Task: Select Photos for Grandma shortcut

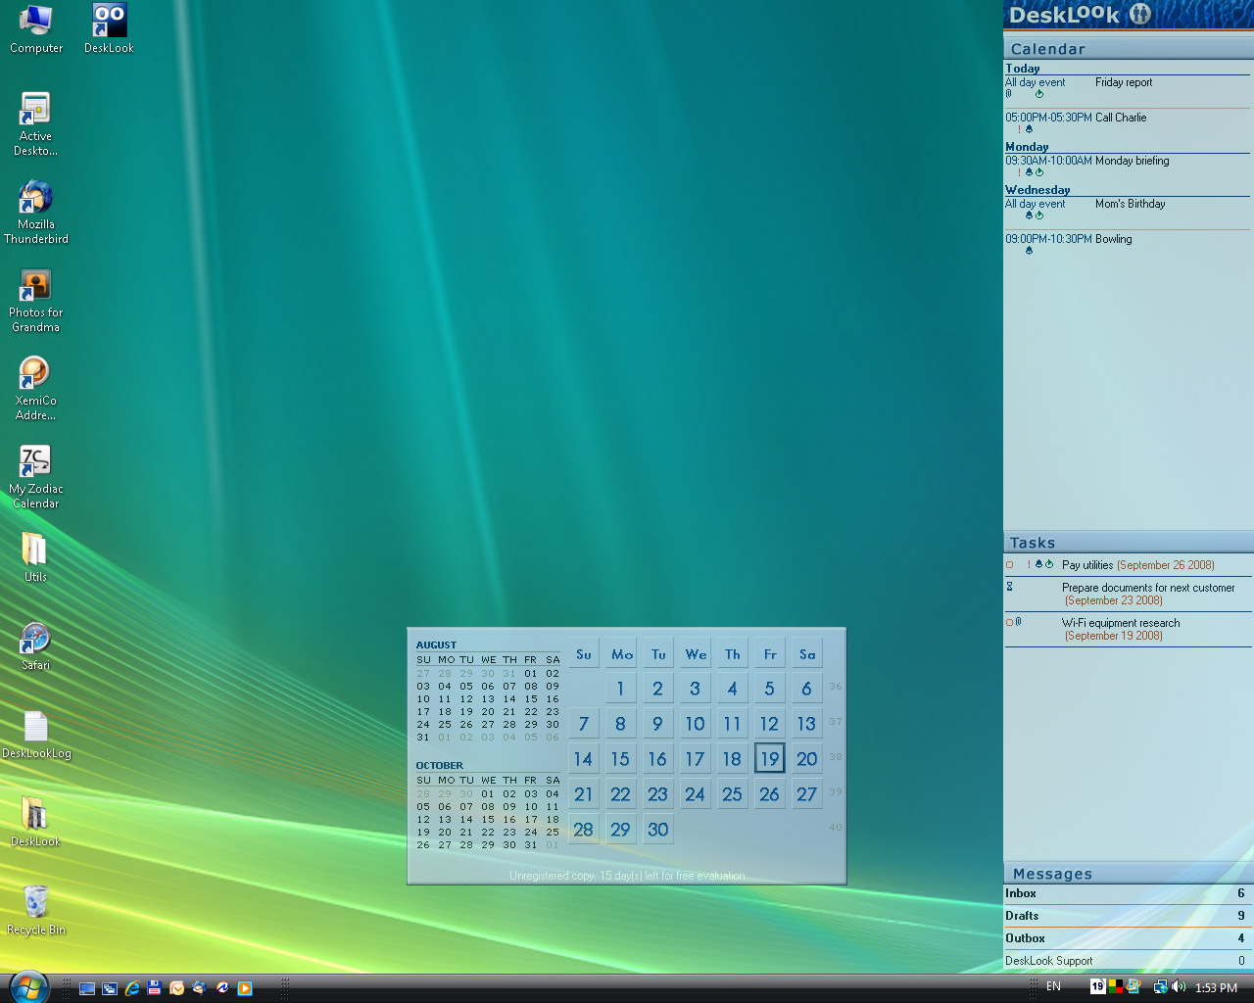Action: coord(36,300)
